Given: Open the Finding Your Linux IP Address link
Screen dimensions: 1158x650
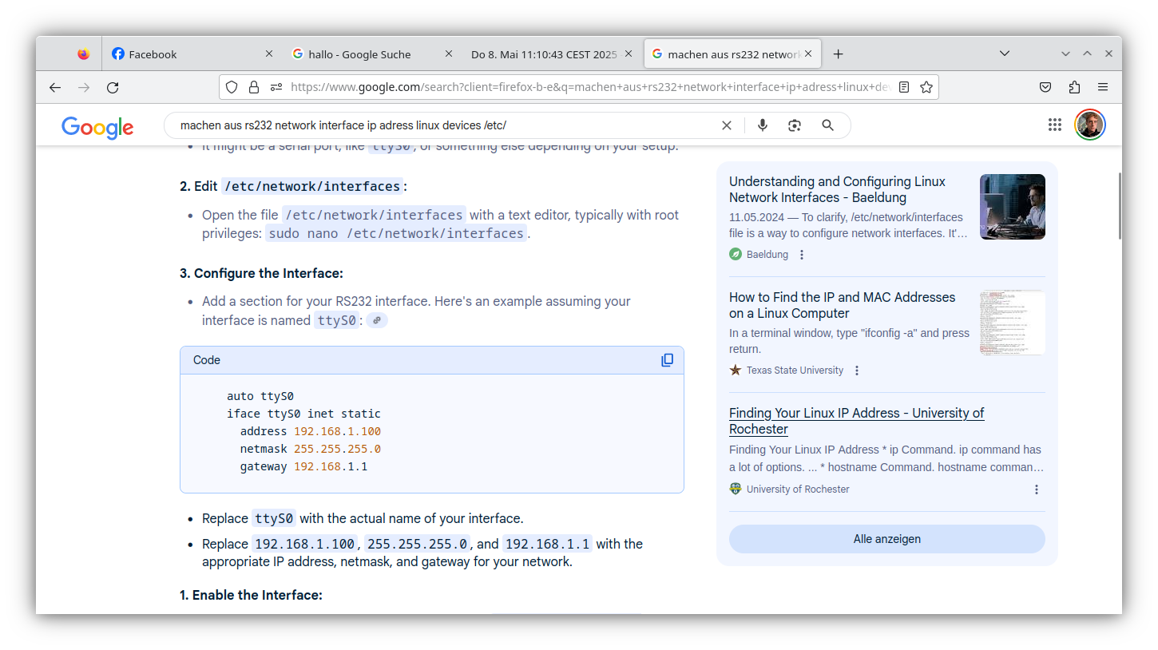Looking at the screenshot, I should [855, 413].
